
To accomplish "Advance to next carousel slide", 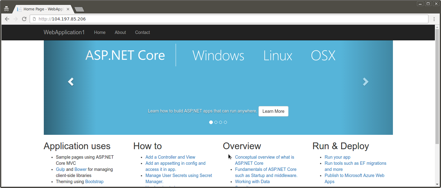I will tap(365, 82).
